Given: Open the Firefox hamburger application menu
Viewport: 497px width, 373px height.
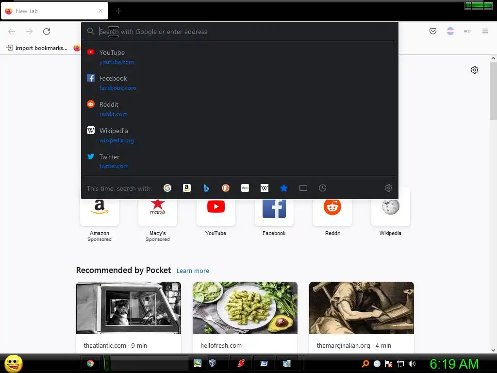Looking at the screenshot, I should tap(485, 31).
